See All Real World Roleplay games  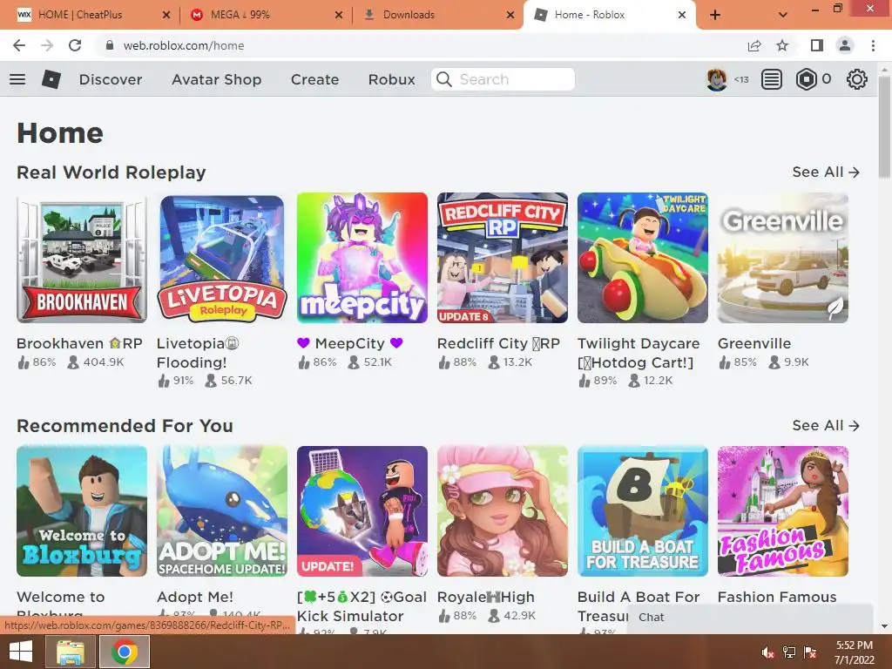tap(826, 172)
